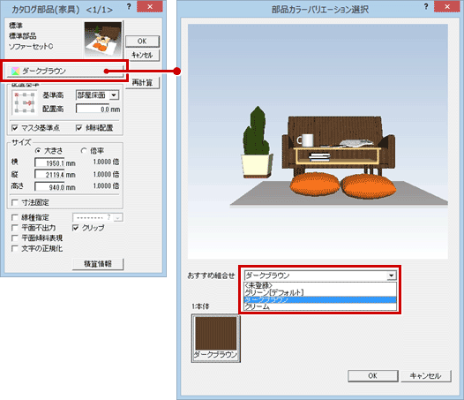Click the placement reference point grid icon
This screenshot has height=400, width=464.
click(25, 102)
